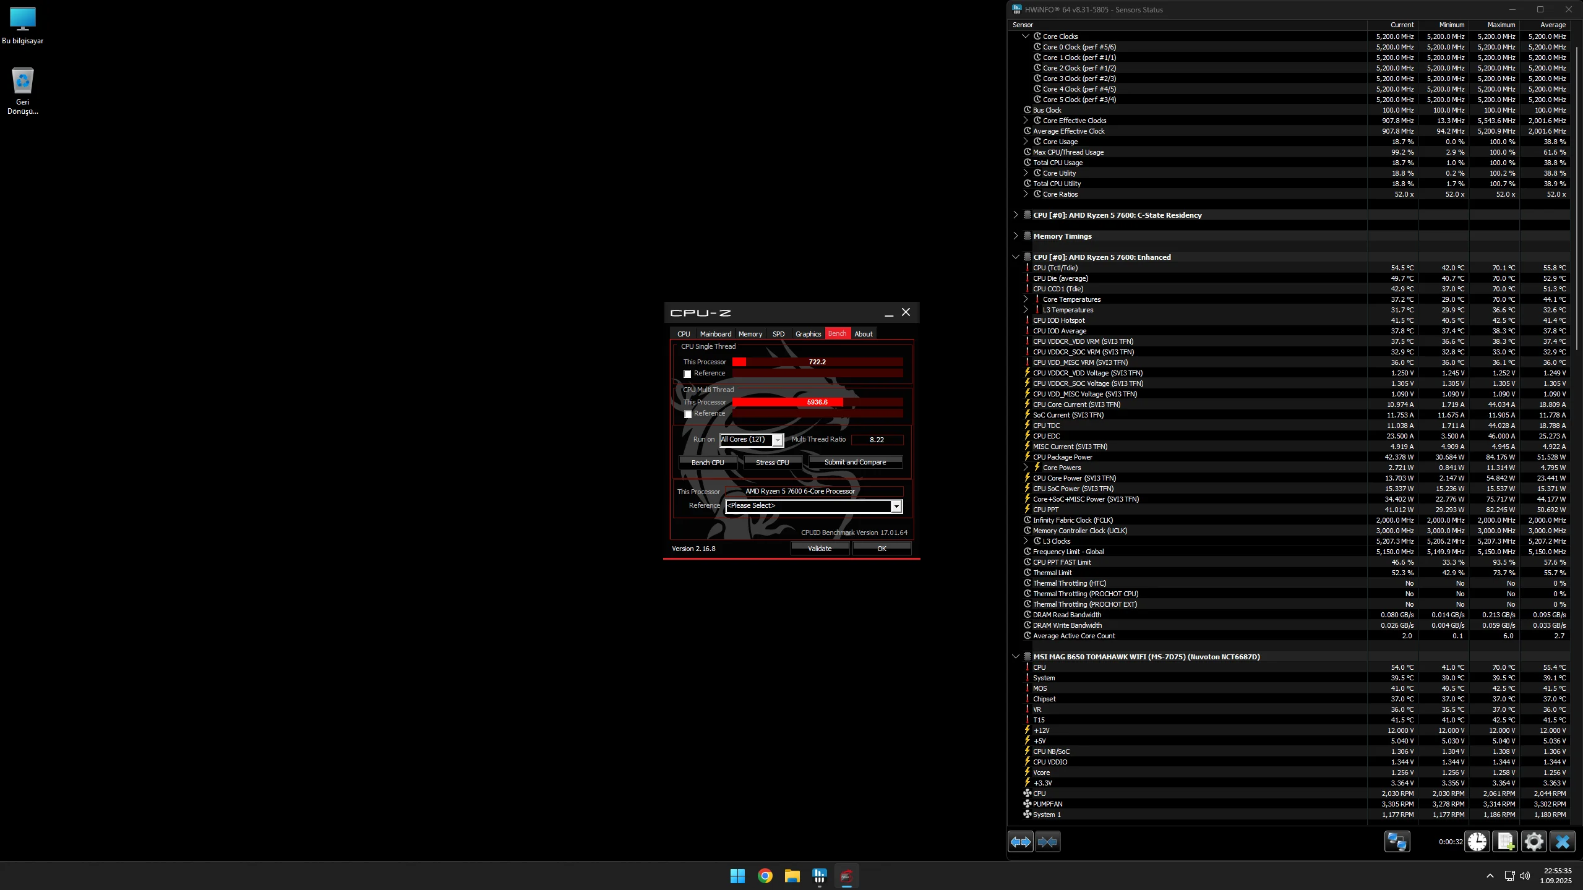The height and width of the screenshot is (890, 1583).
Task: Close sensors with the blue X icon
Action: [1562, 842]
